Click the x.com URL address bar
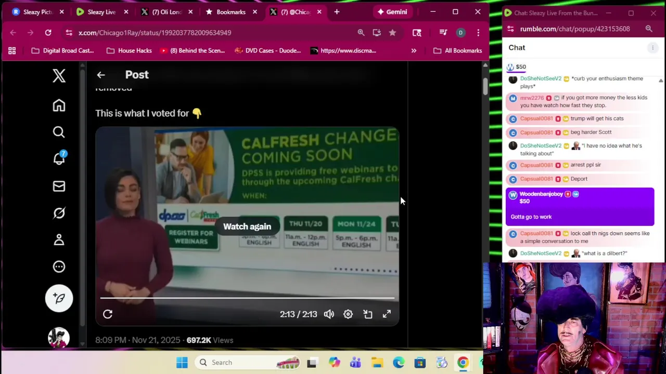 [x=155, y=33]
